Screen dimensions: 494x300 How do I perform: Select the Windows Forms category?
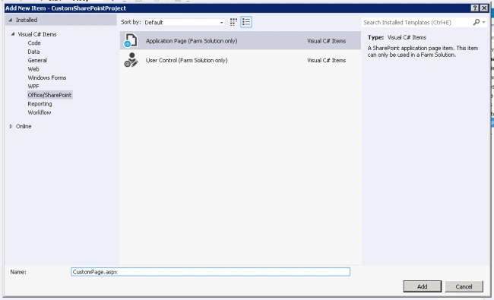pos(47,77)
